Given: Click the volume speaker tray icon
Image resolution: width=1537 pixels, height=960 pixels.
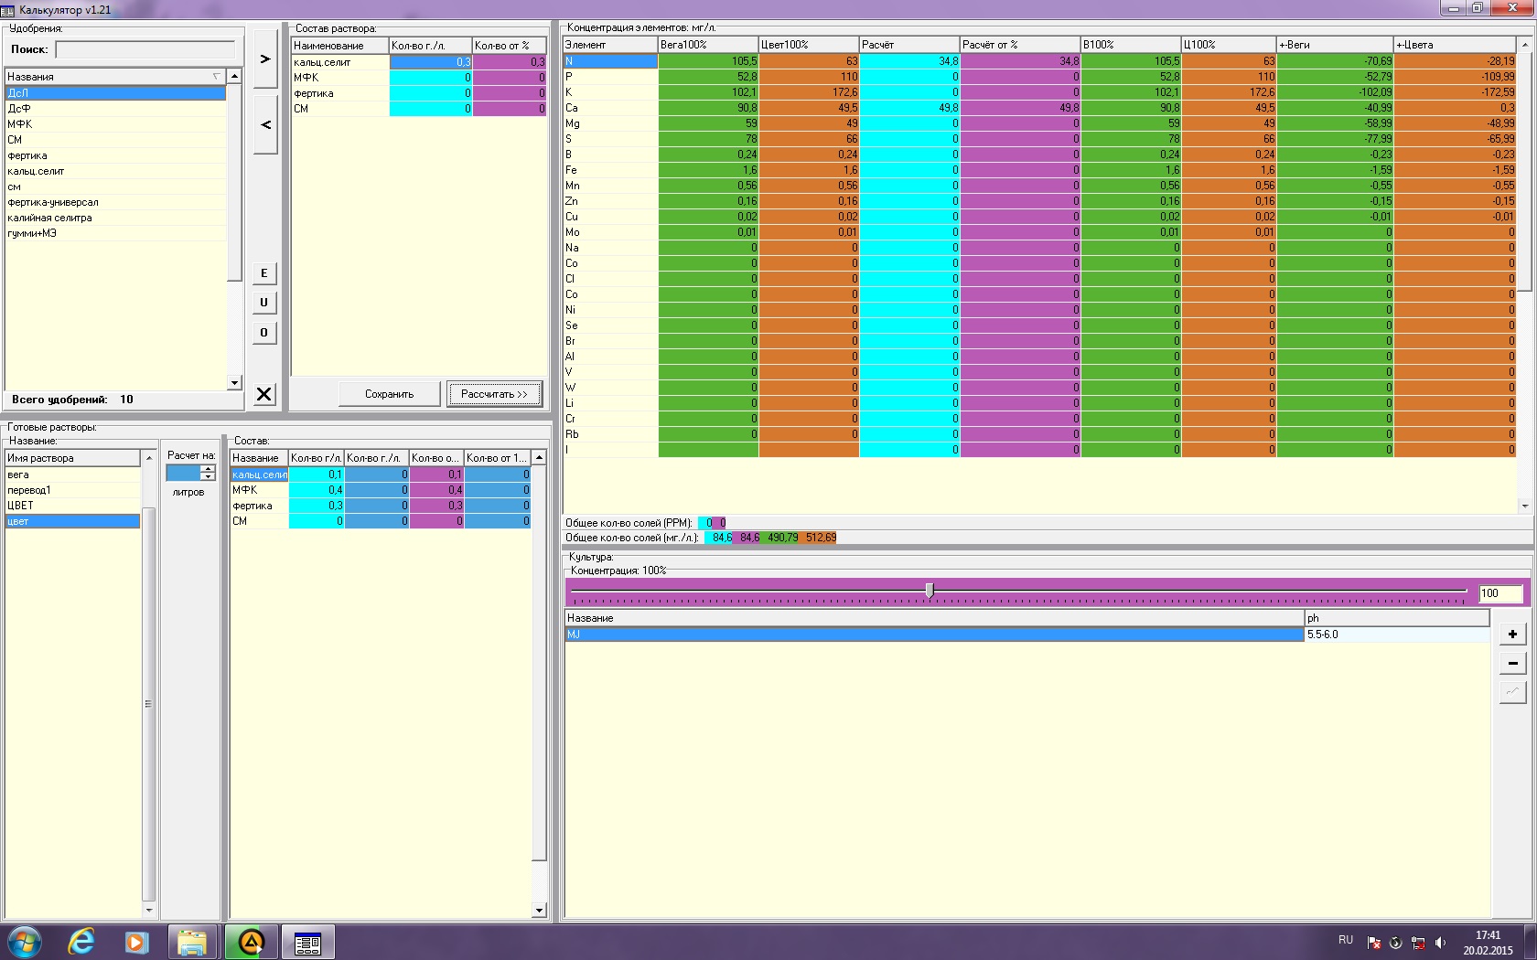Looking at the screenshot, I should click(1441, 943).
